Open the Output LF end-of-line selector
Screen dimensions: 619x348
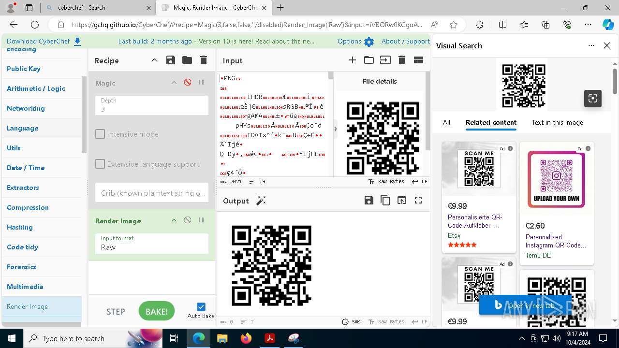point(419,321)
